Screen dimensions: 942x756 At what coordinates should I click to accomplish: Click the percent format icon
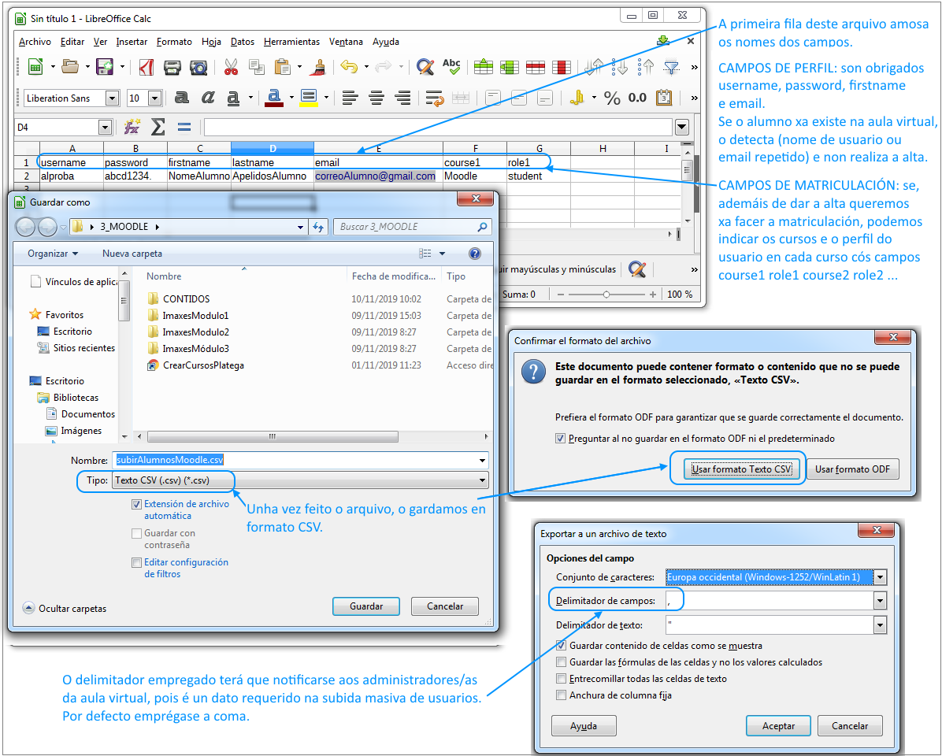point(612,98)
